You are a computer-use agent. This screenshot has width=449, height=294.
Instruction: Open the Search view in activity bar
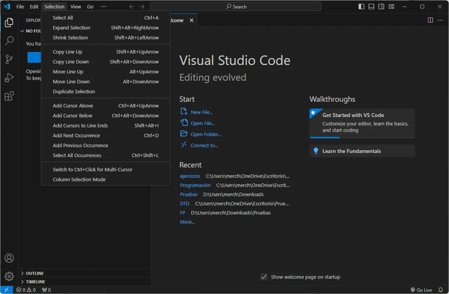click(x=9, y=41)
